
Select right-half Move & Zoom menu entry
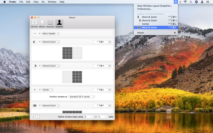click(156, 20)
